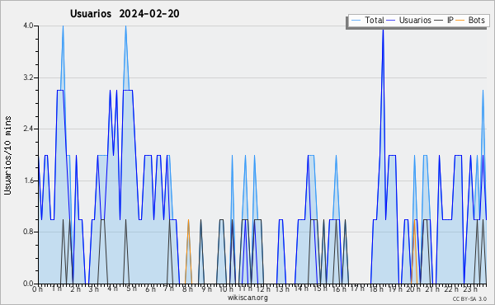The image size is (495, 305).
Task: Click the y-axis label "Usuarios/10 mins"
Action: click(7, 155)
